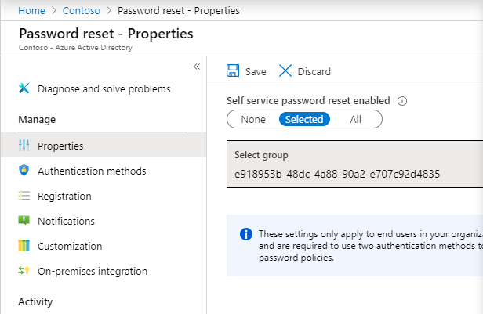483x314 pixels.
Task: Click the Customization icon in sidebar
Action: pyautogui.click(x=24, y=246)
